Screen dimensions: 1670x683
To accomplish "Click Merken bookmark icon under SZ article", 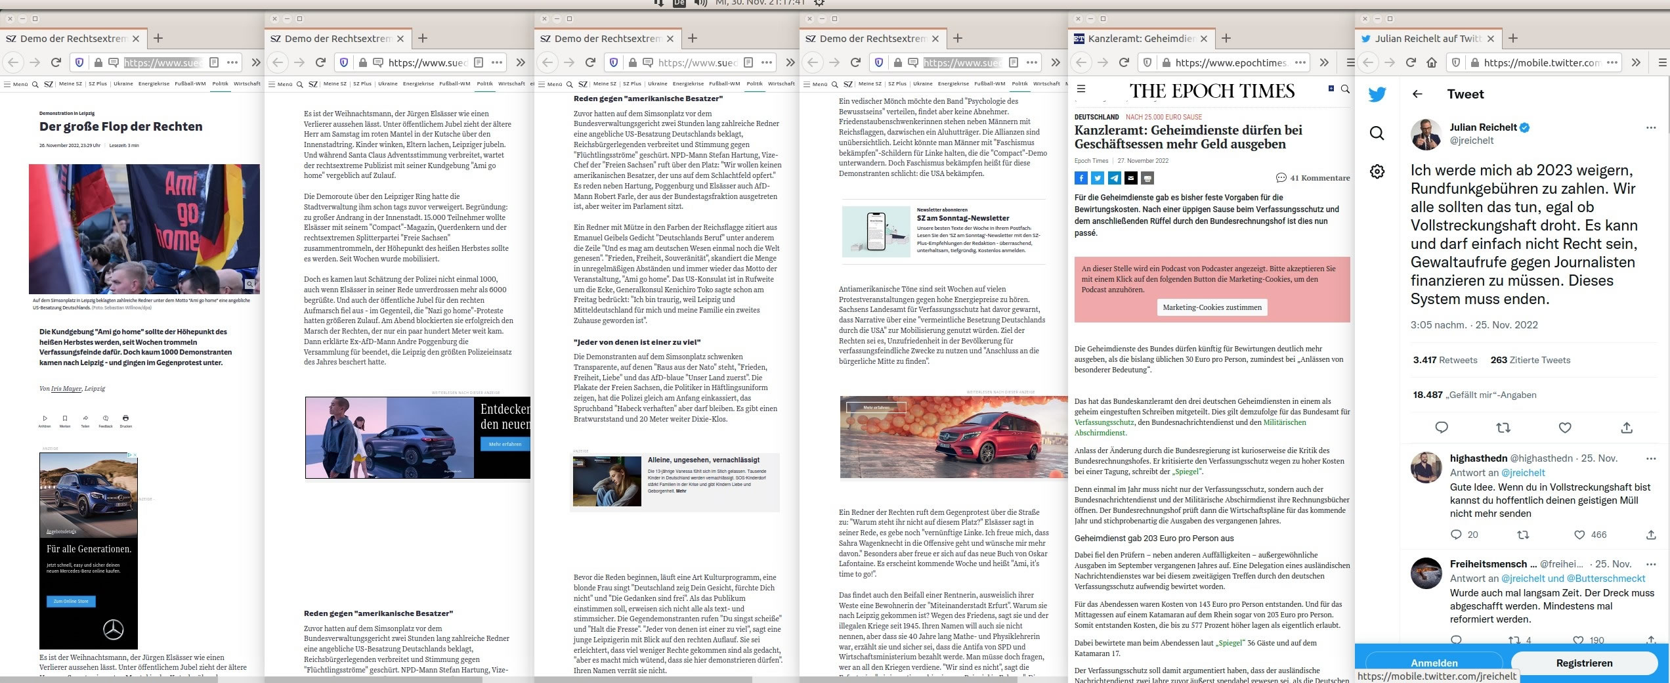I will [x=65, y=418].
